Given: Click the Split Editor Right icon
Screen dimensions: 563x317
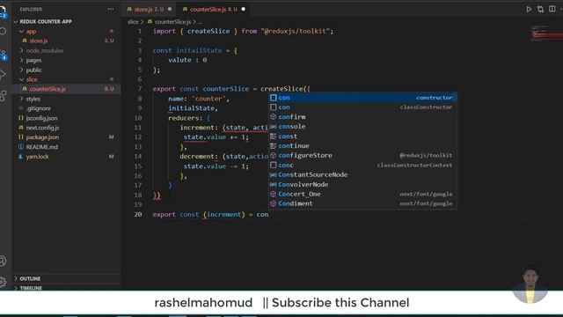Looking at the screenshot, I should [552, 9].
